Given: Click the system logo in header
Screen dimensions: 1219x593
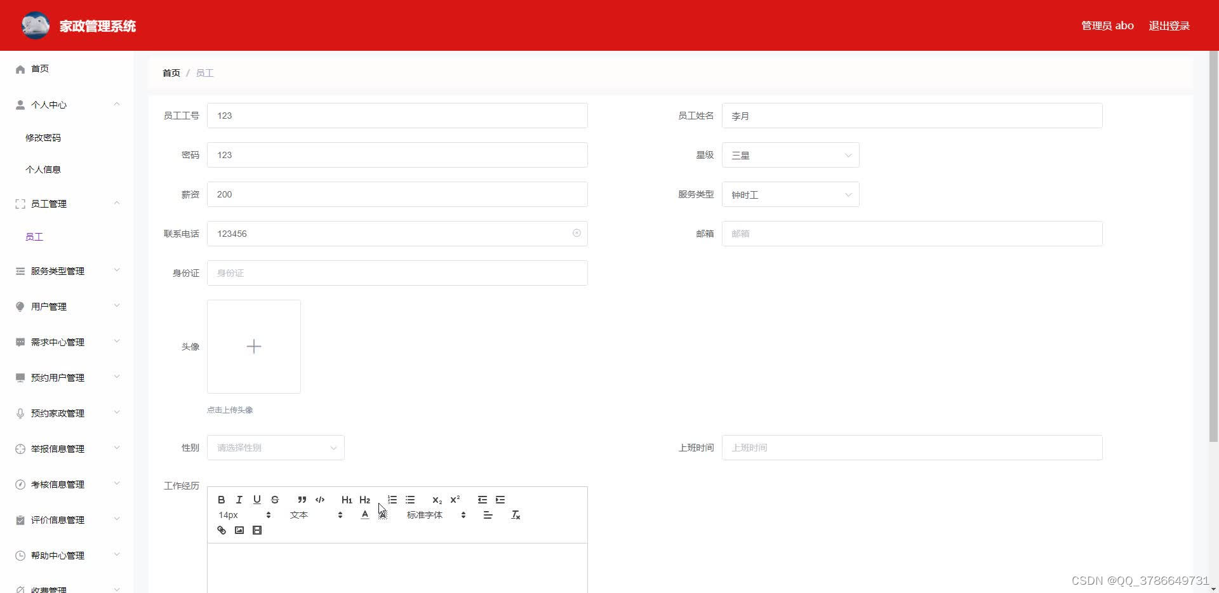Looking at the screenshot, I should (x=36, y=25).
